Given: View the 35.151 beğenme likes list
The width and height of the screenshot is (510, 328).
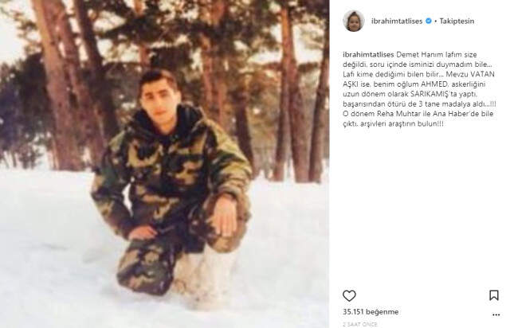Looking at the screenshot, I should [x=371, y=312].
